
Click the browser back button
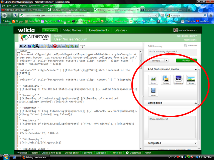click(4, 16)
